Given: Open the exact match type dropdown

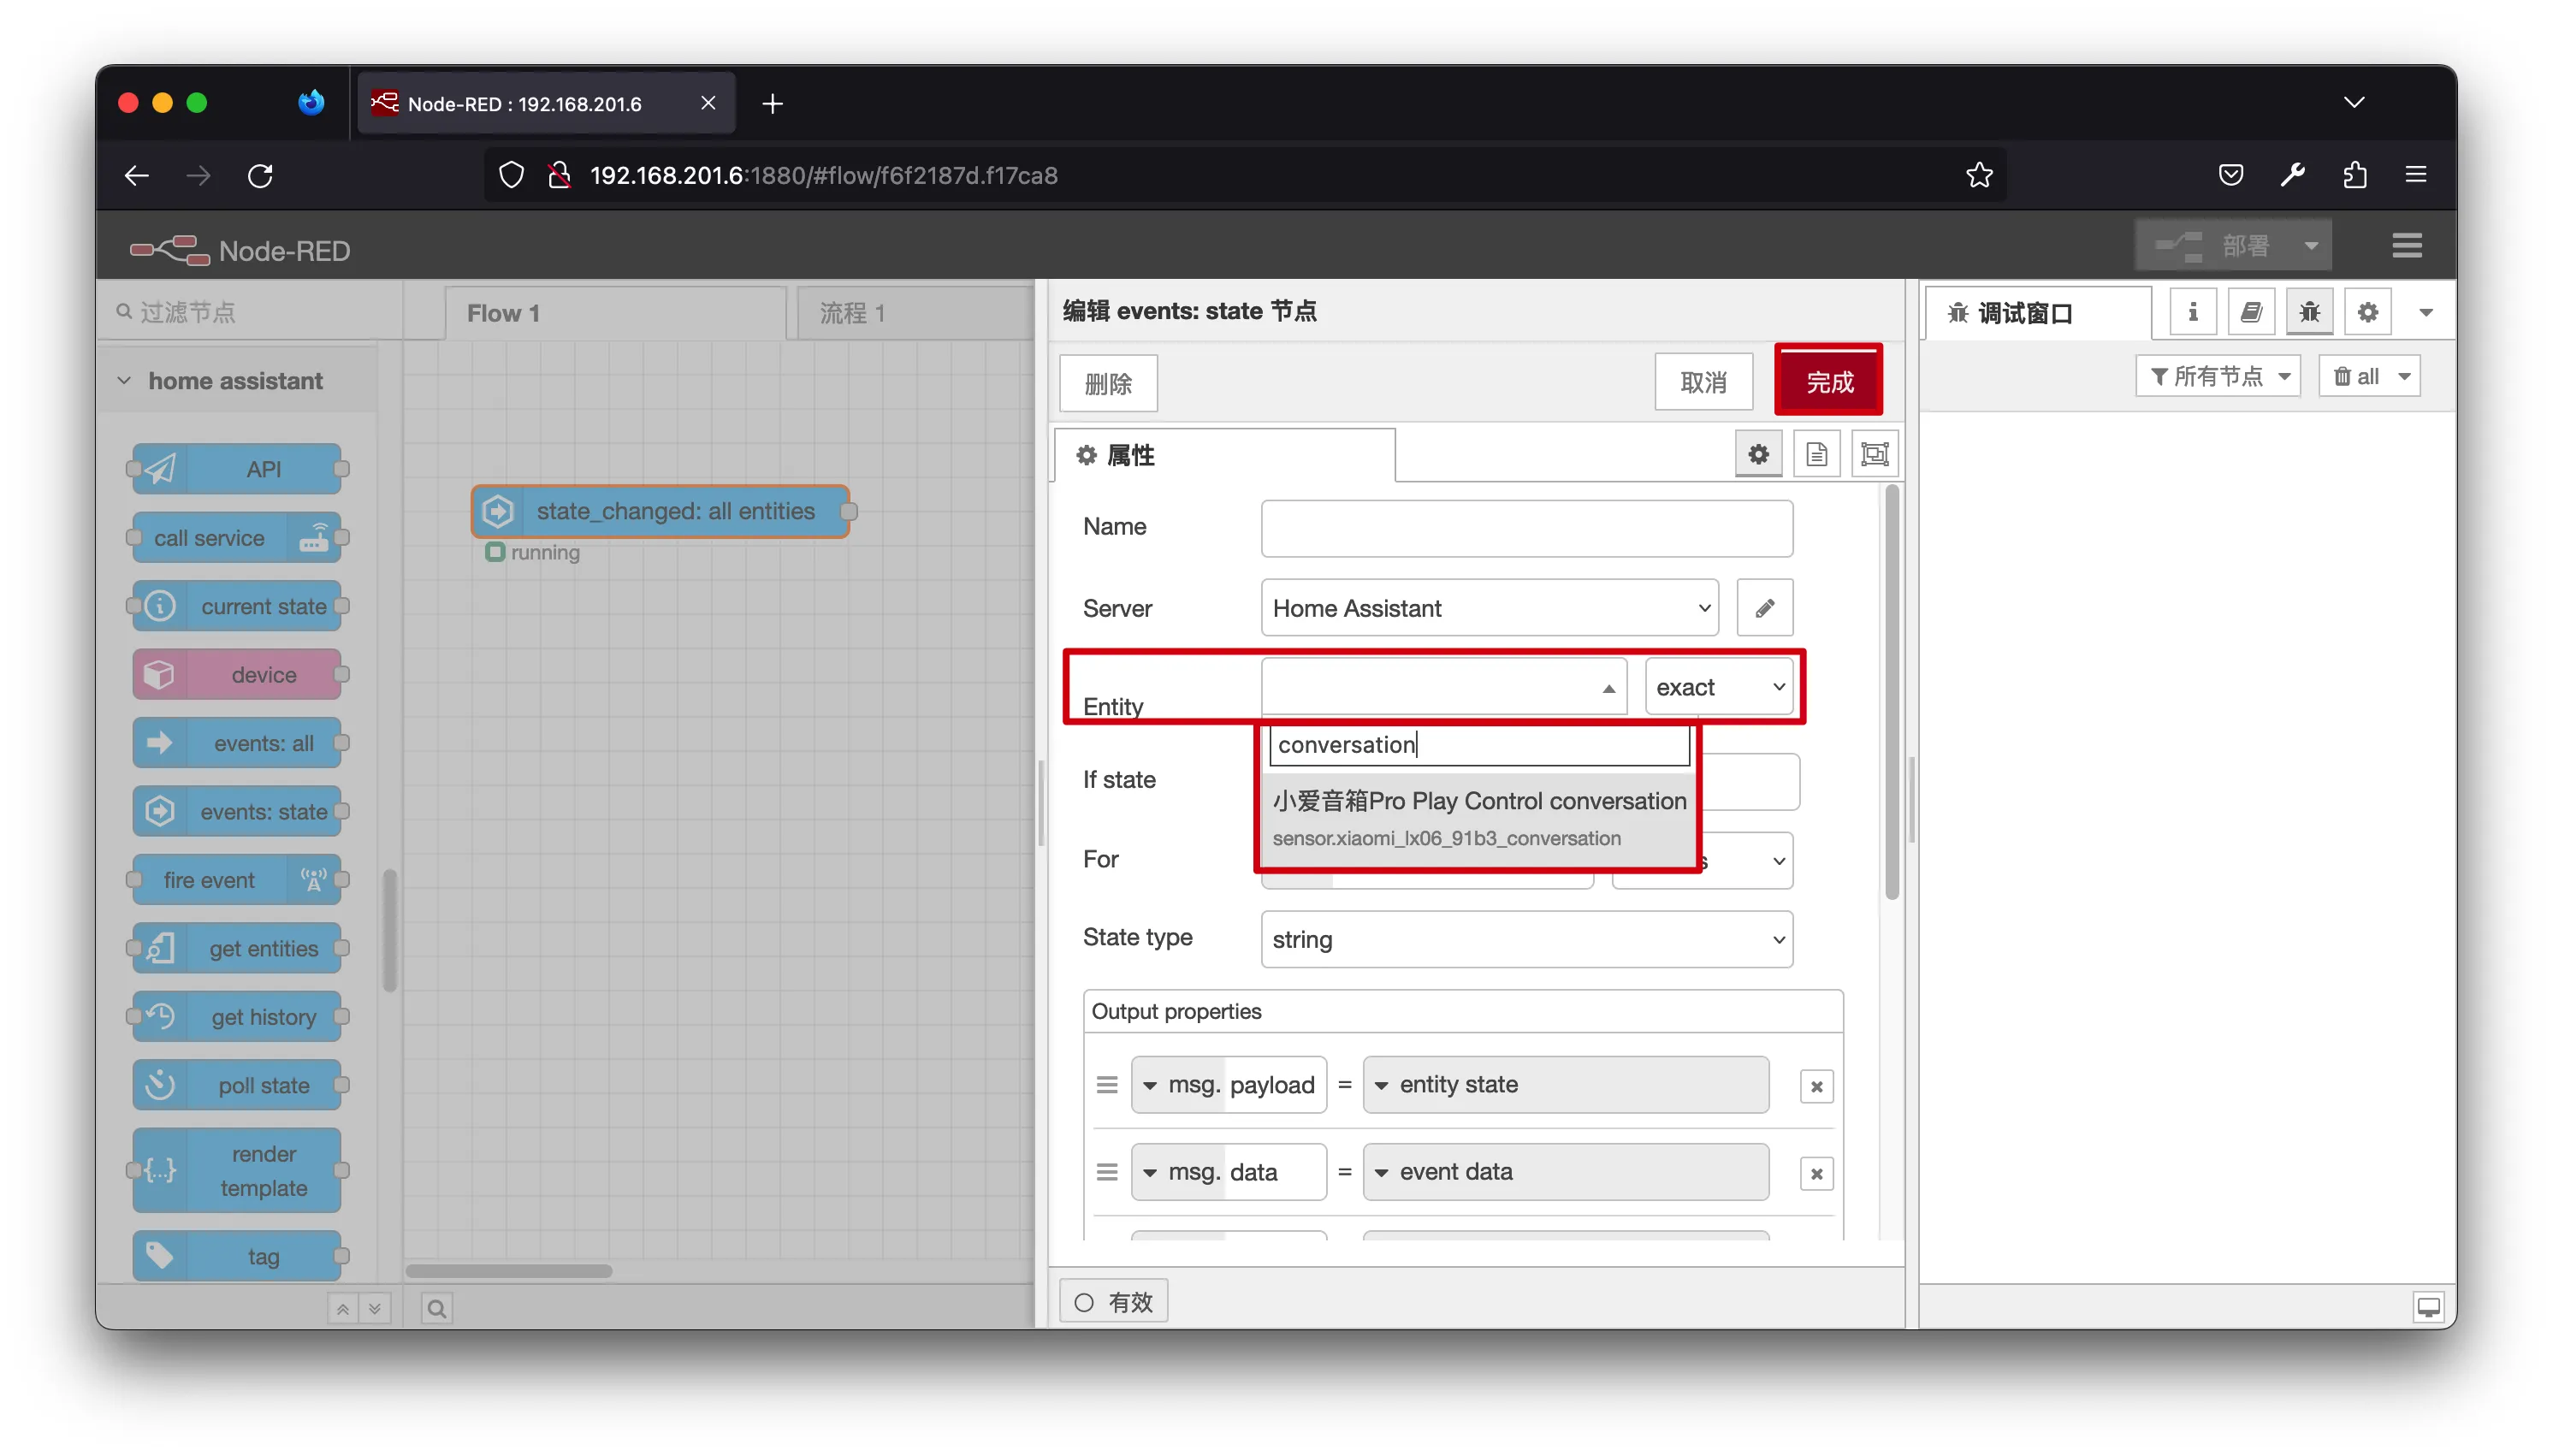Looking at the screenshot, I should point(1719,687).
